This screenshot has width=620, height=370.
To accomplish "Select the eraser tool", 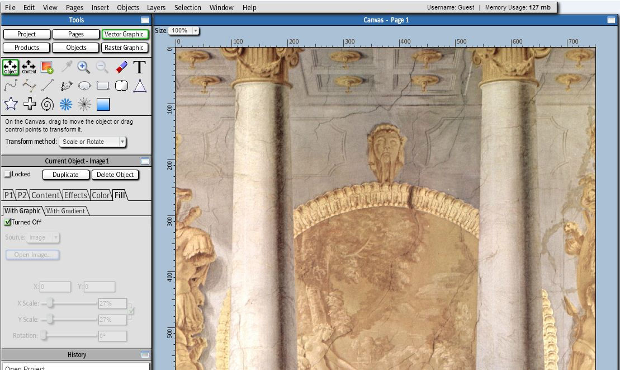I will point(121,67).
